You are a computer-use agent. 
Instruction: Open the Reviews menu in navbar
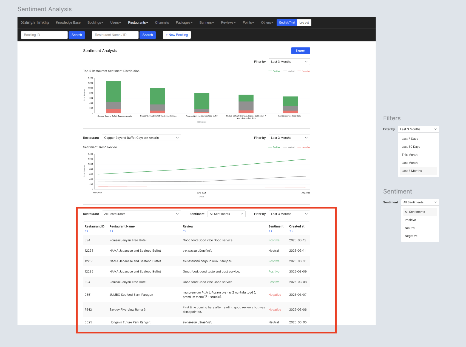228,23
